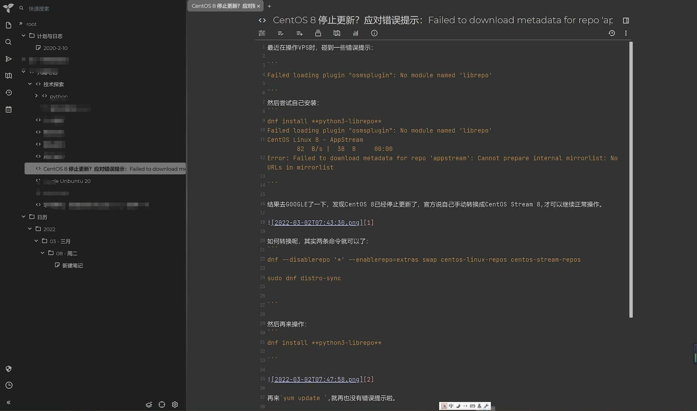This screenshot has width=697, height=411.
Task: Open note info circle icon in ribbon
Action: click(x=374, y=33)
